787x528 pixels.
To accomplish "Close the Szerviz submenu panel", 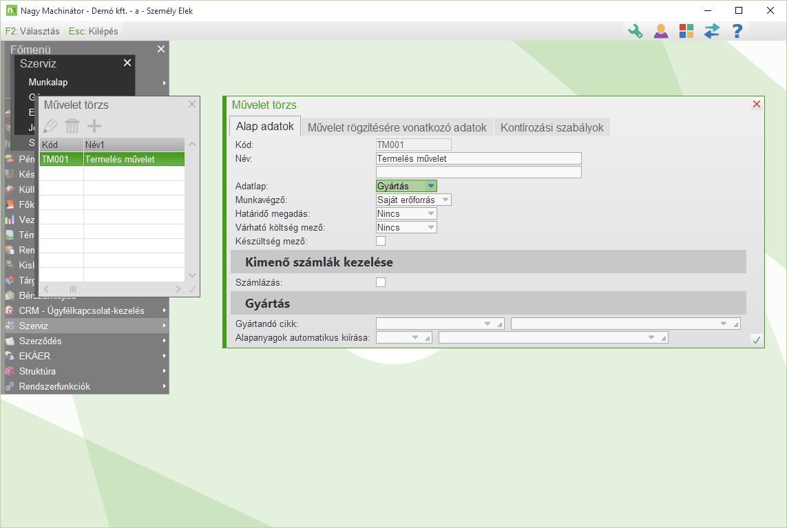I will (x=127, y=63).
